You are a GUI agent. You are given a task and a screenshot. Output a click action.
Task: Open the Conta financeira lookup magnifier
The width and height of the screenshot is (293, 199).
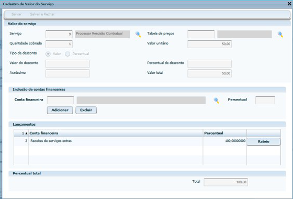pyautogui.click(x=217, y=101)
